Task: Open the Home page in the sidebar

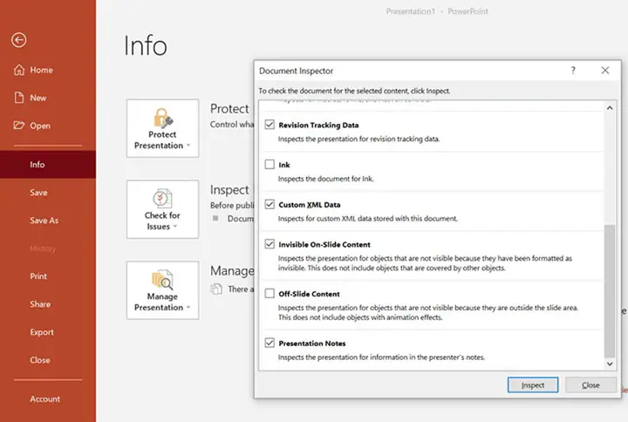Action: coord(42,70)
